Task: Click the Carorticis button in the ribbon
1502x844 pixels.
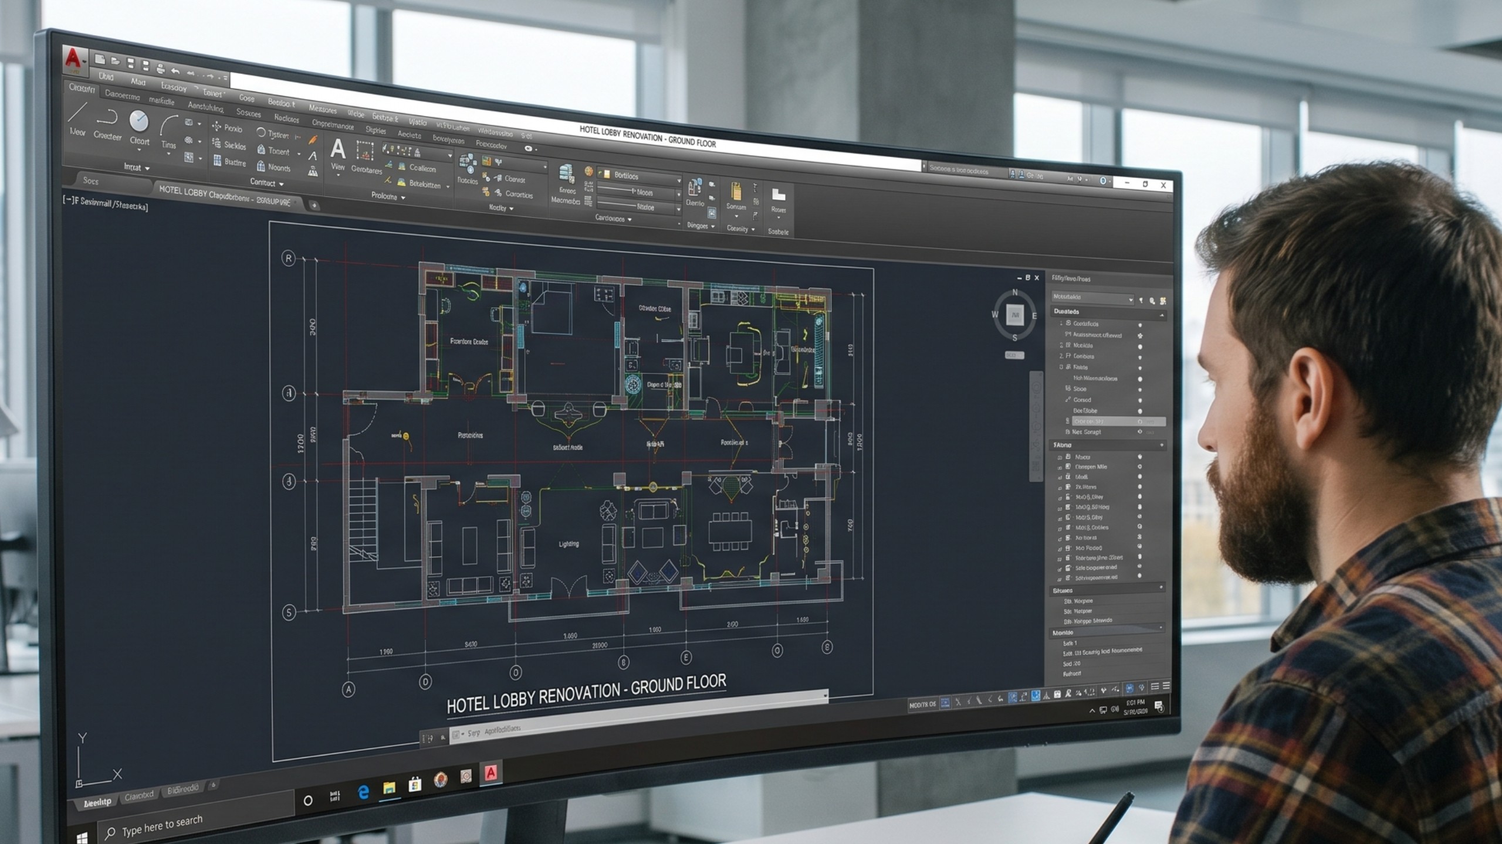Action: coord(513,193)
